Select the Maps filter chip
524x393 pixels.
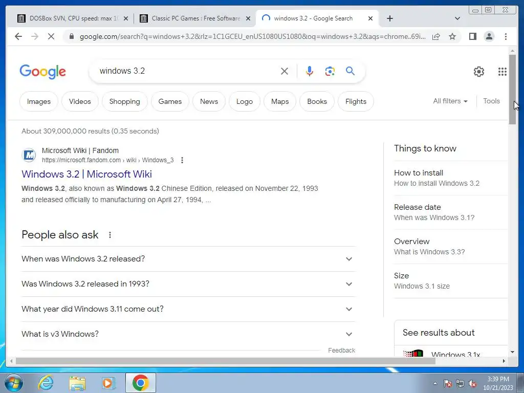coord(280,101)
